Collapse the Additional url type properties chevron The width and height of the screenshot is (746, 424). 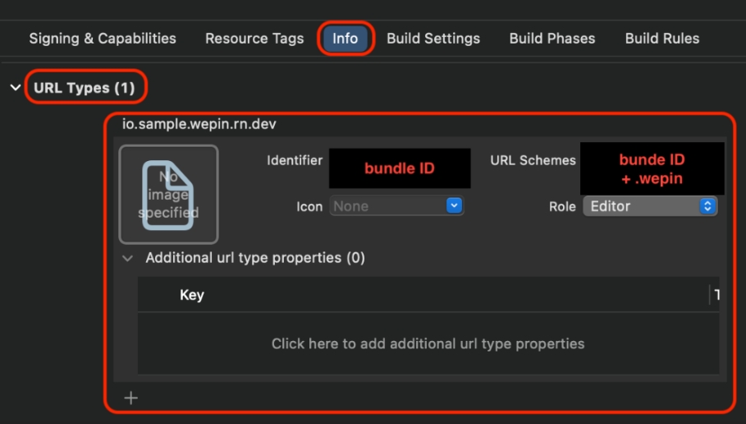(127, 258)
